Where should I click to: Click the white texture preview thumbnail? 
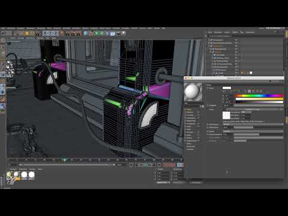pos(226,115)
